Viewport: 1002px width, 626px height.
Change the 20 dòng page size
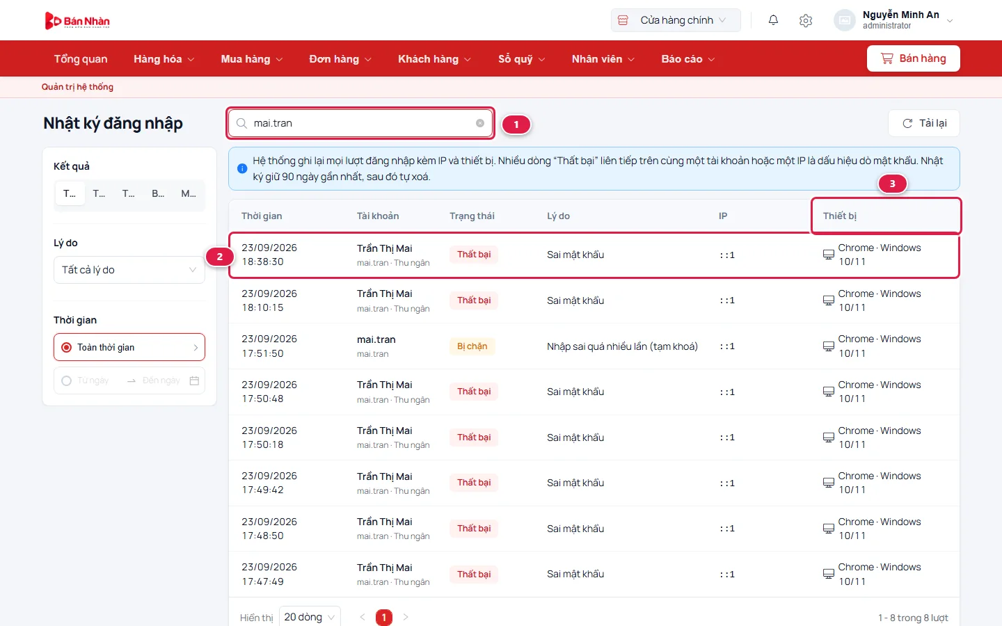click(310, 617)
